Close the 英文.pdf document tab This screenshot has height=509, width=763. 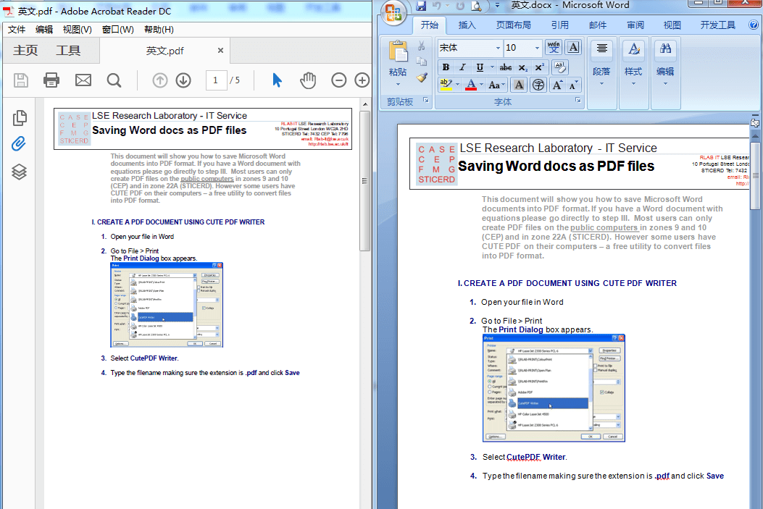point(220,51)
